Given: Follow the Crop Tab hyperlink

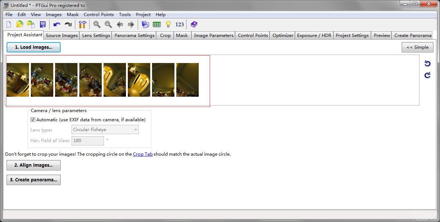Looking at the screenshot, I should [143, 154].
